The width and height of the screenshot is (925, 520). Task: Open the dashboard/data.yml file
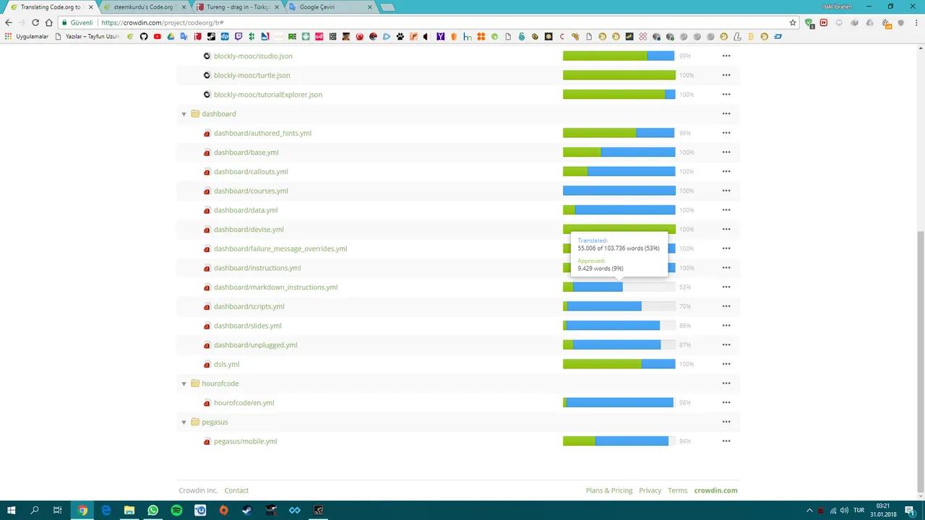pos(246,210)
